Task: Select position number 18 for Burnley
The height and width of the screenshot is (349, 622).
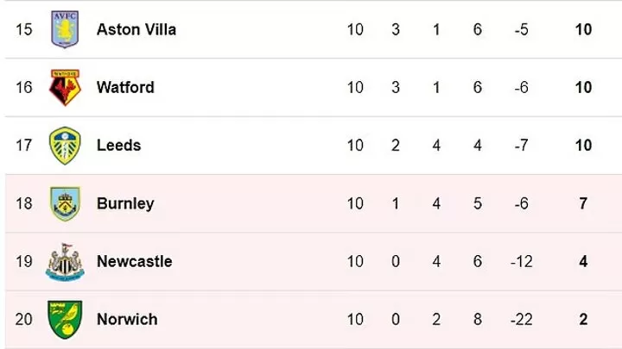Action: coord(24,203)
